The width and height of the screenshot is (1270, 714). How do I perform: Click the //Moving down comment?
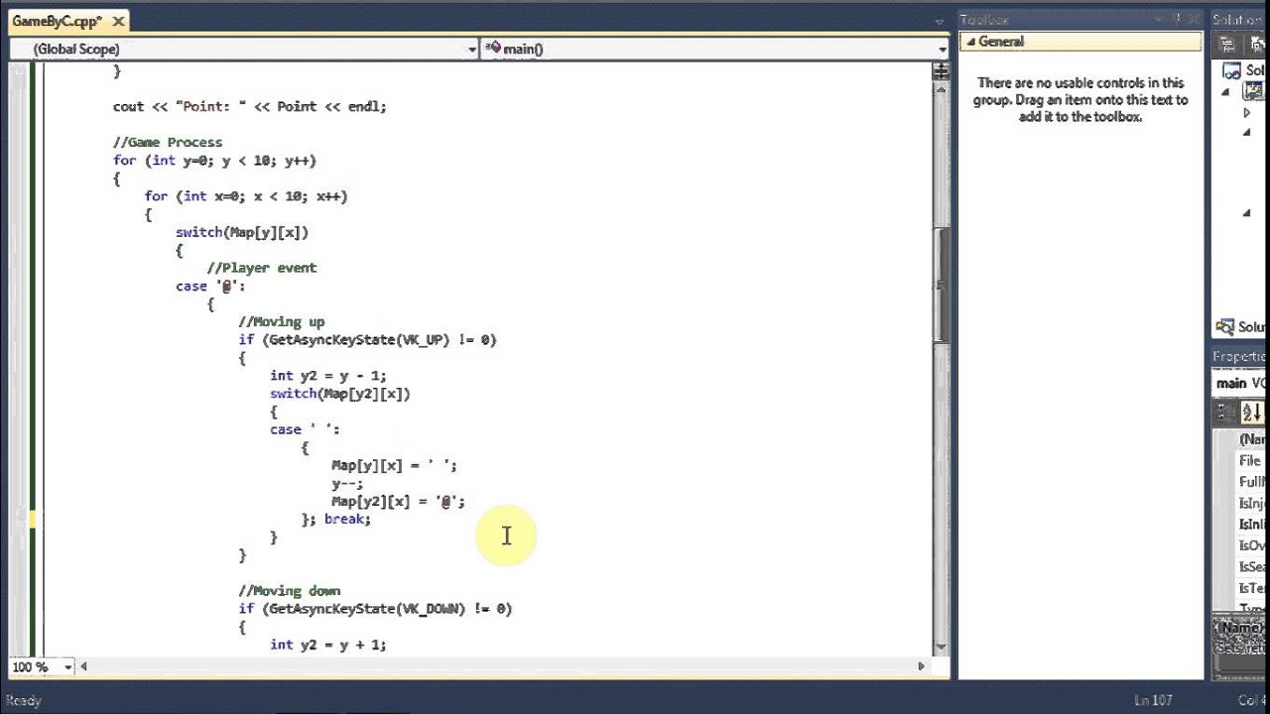coord(290,591)
